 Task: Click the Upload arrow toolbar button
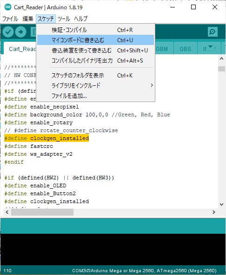21,32
